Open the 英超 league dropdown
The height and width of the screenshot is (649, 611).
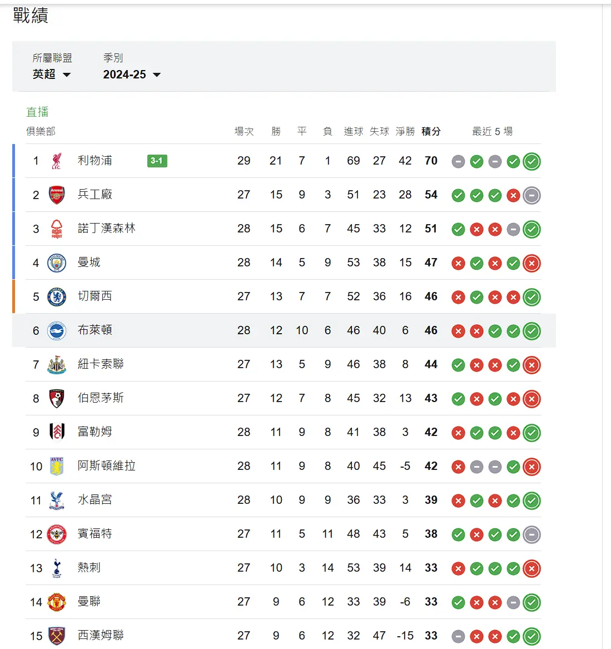[x=52, y=75]
